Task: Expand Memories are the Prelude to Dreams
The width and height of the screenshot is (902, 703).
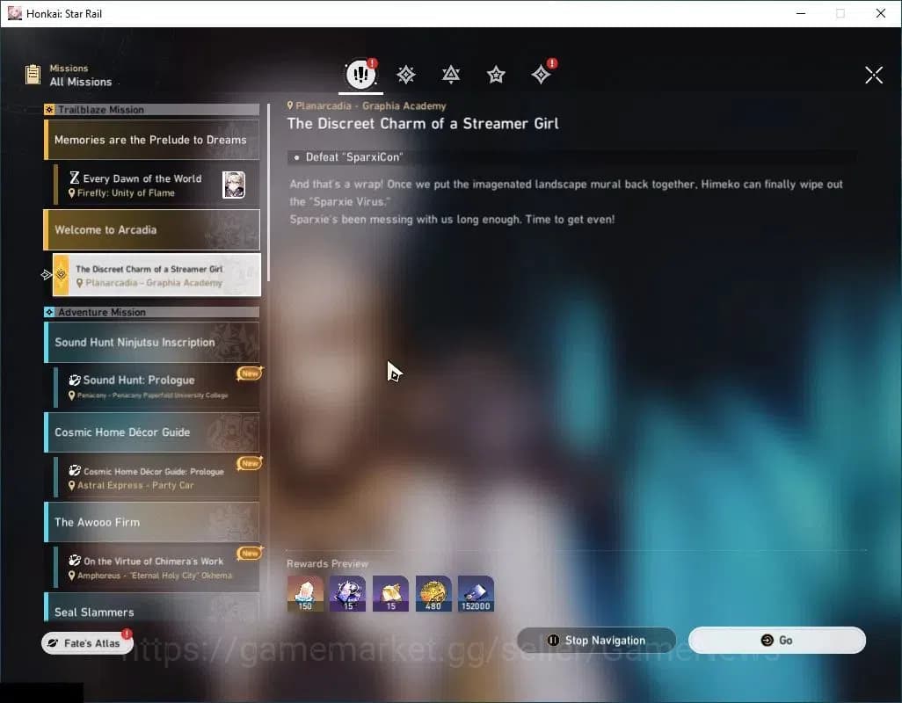Action: click(151, 140)
